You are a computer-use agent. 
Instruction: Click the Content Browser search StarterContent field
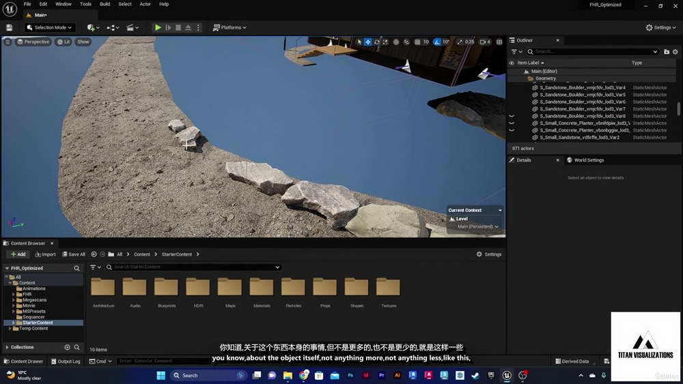(x=193, y=267)
